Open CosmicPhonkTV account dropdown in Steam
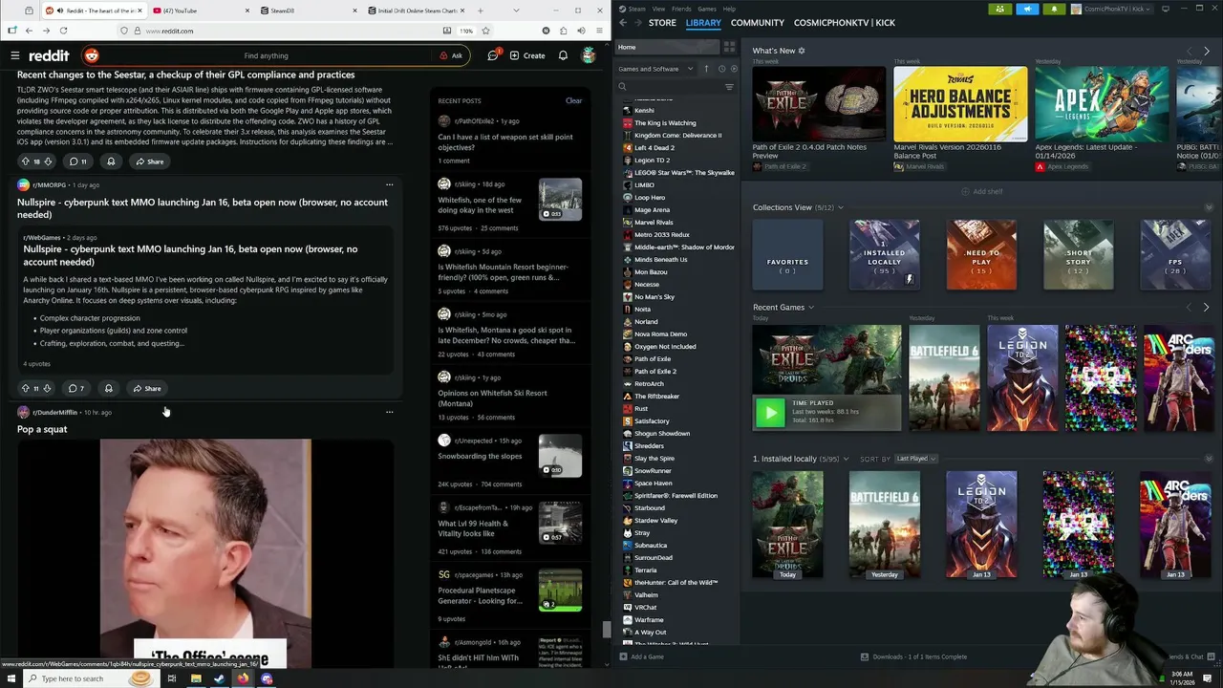 pyautogui.click(x=1112, y=9)
